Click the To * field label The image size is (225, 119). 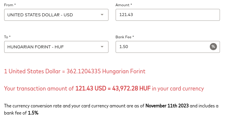click(7, 37)
